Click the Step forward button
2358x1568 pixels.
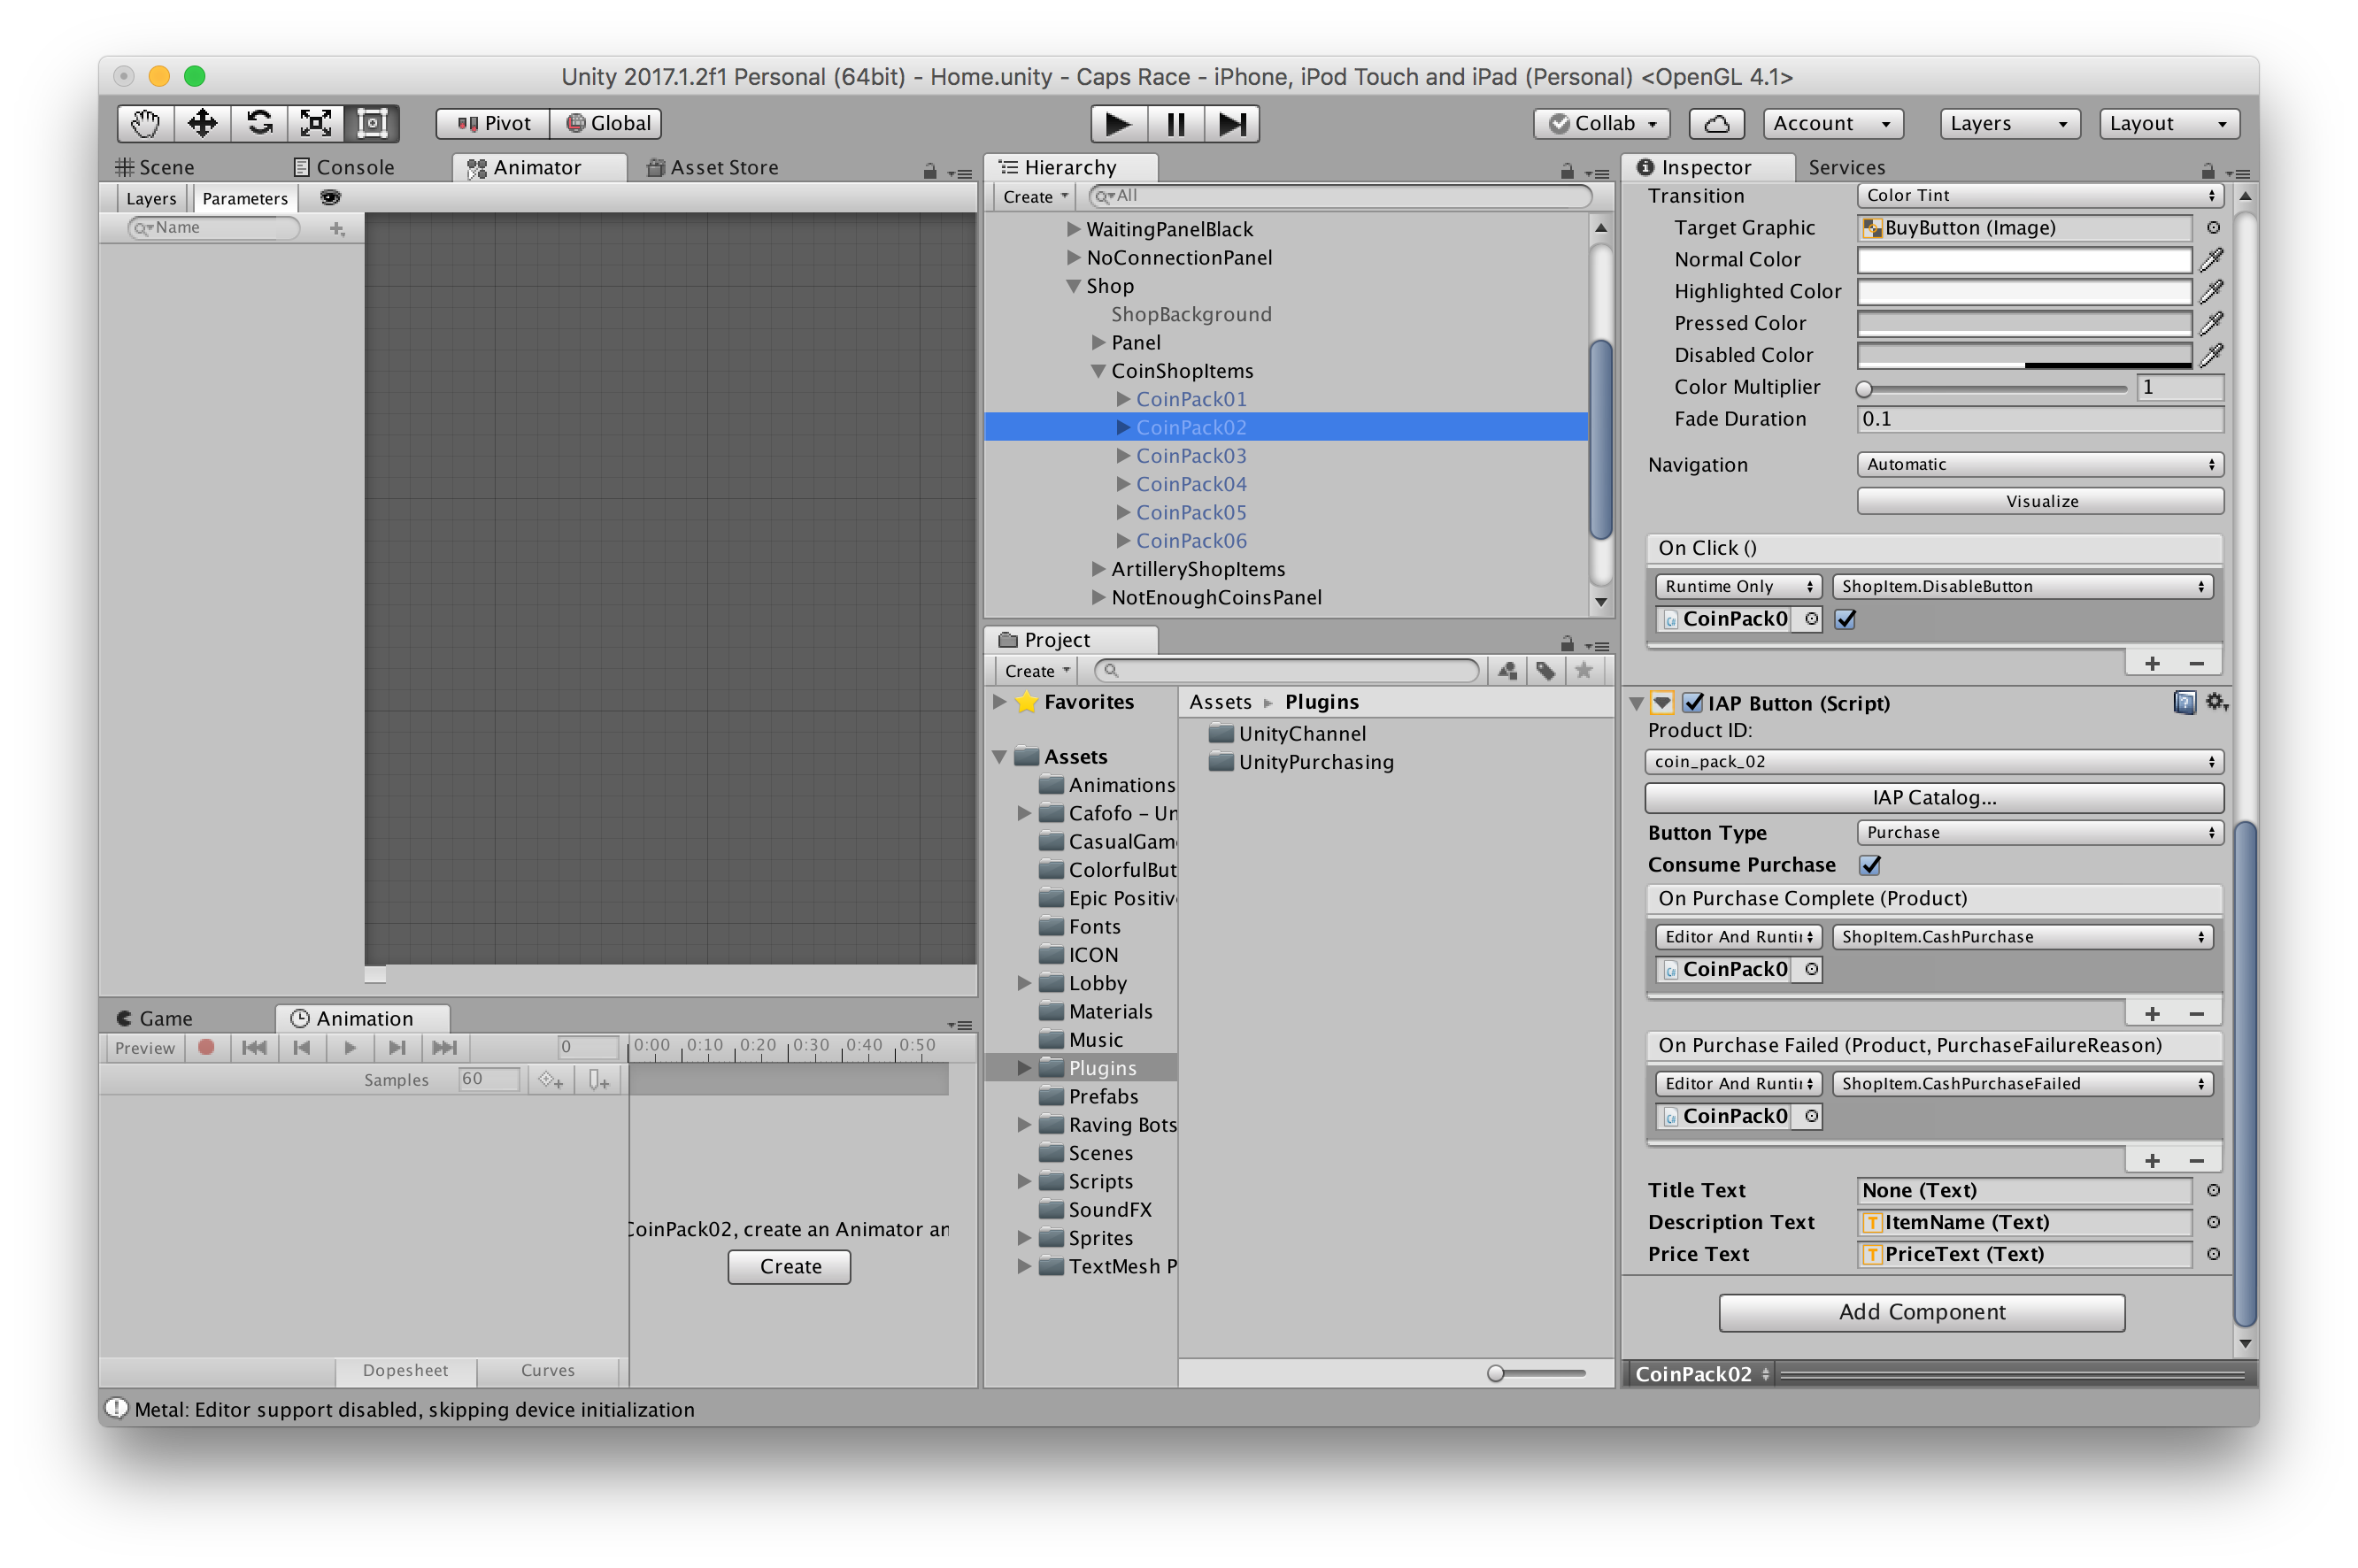[x=1231, y=123]
